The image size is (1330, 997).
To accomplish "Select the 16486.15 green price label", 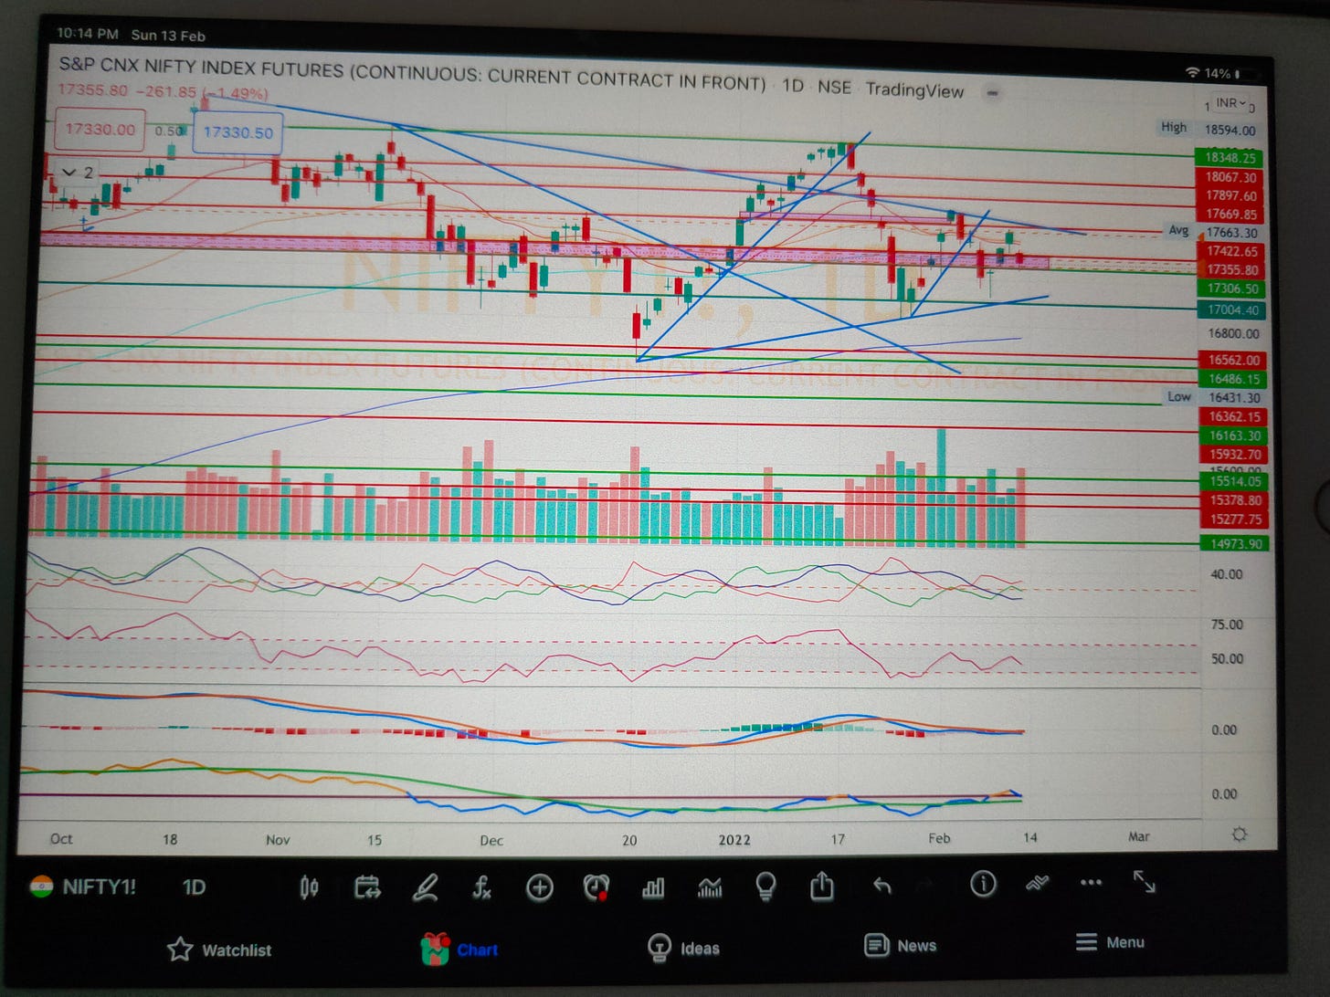I will coord(1233,379).
